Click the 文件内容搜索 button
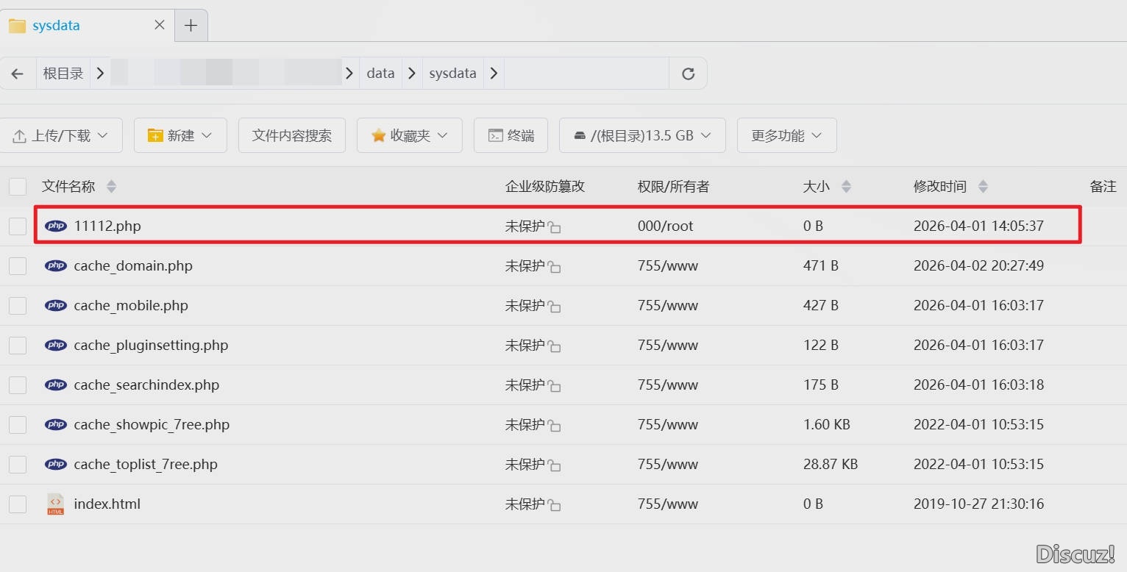Viewport: 1127px width, 572px height. click(x=291, y=135)
